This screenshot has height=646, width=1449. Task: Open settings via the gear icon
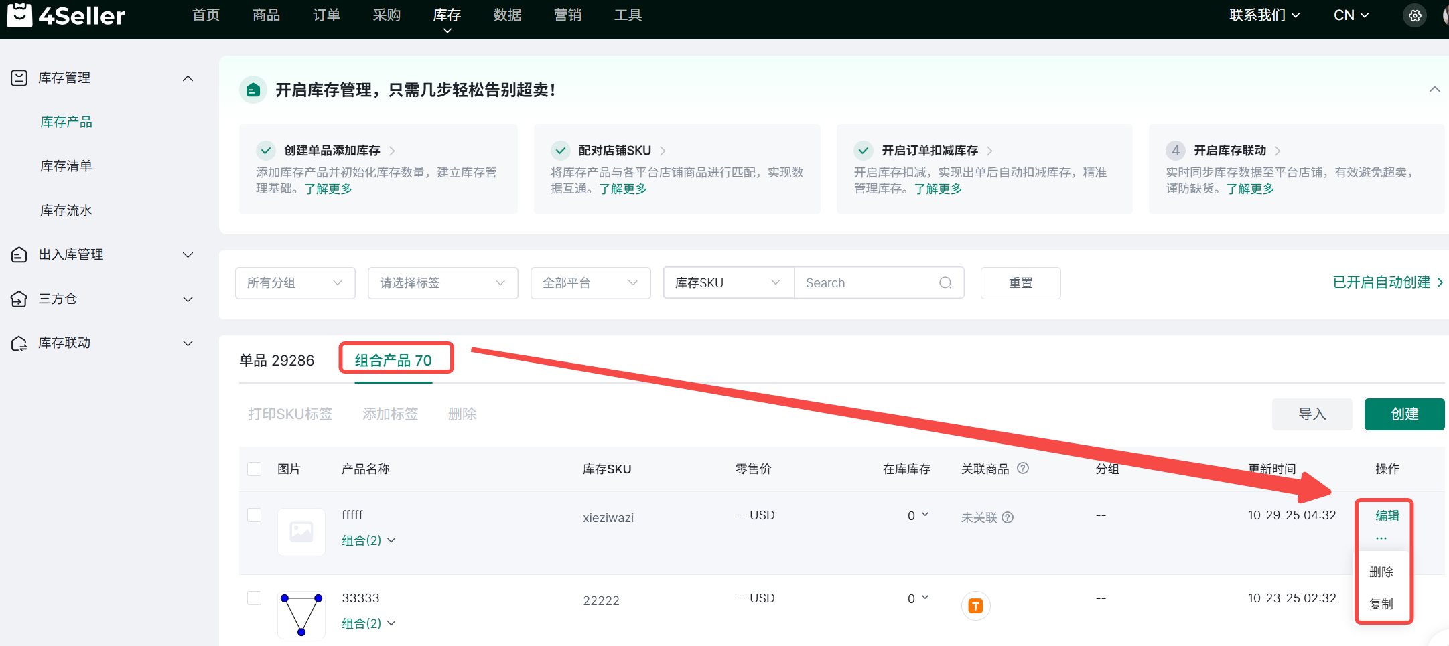1414,16
